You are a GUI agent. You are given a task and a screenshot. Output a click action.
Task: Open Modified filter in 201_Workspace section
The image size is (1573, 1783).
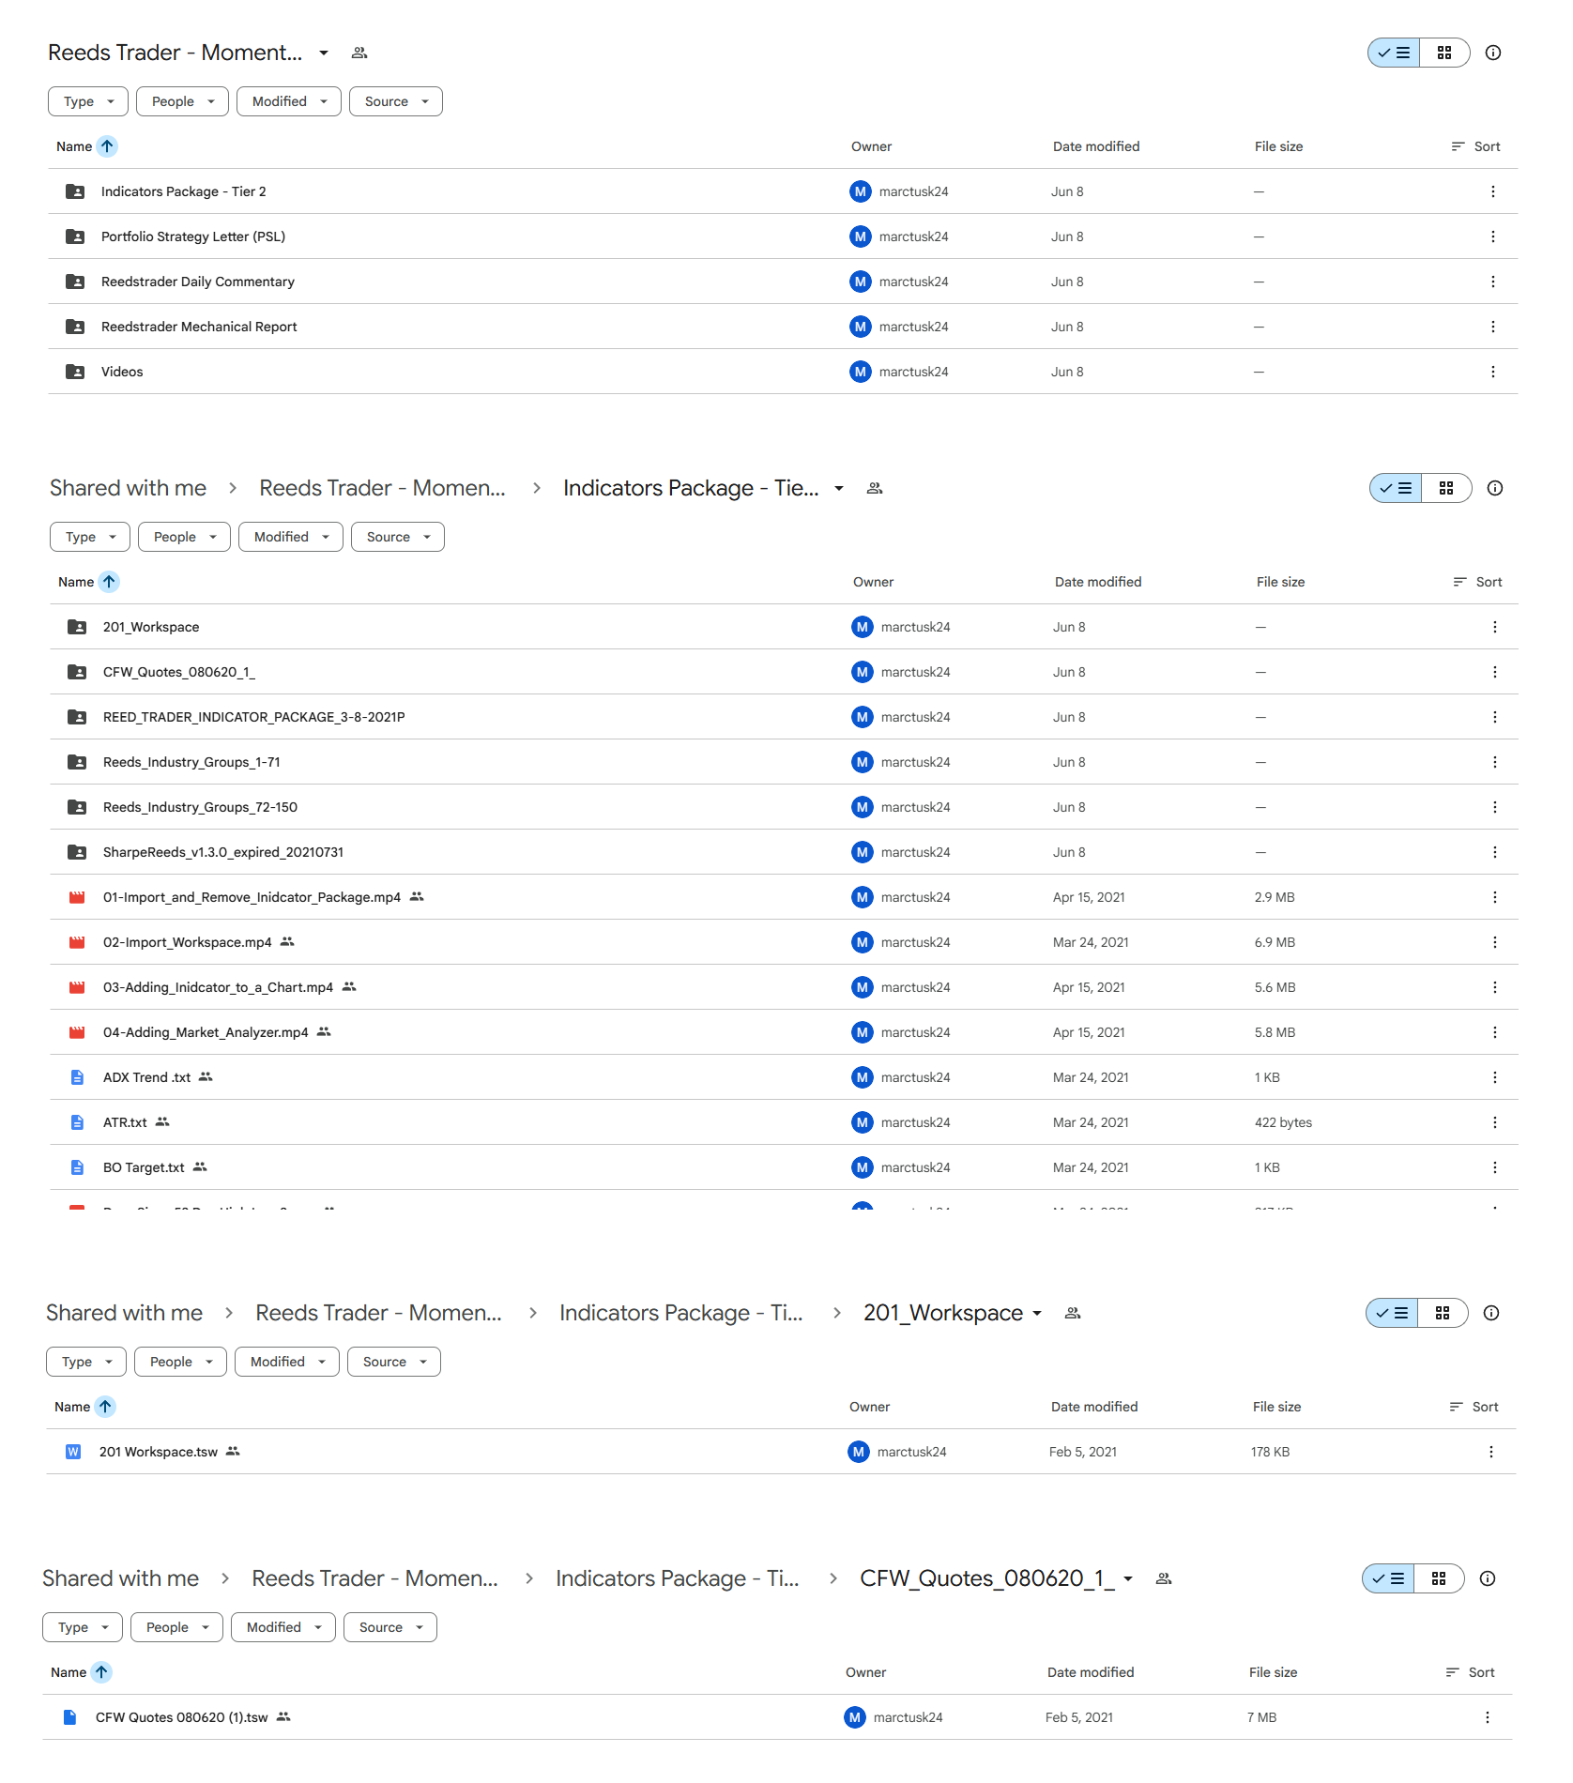tap(287, 1362)
